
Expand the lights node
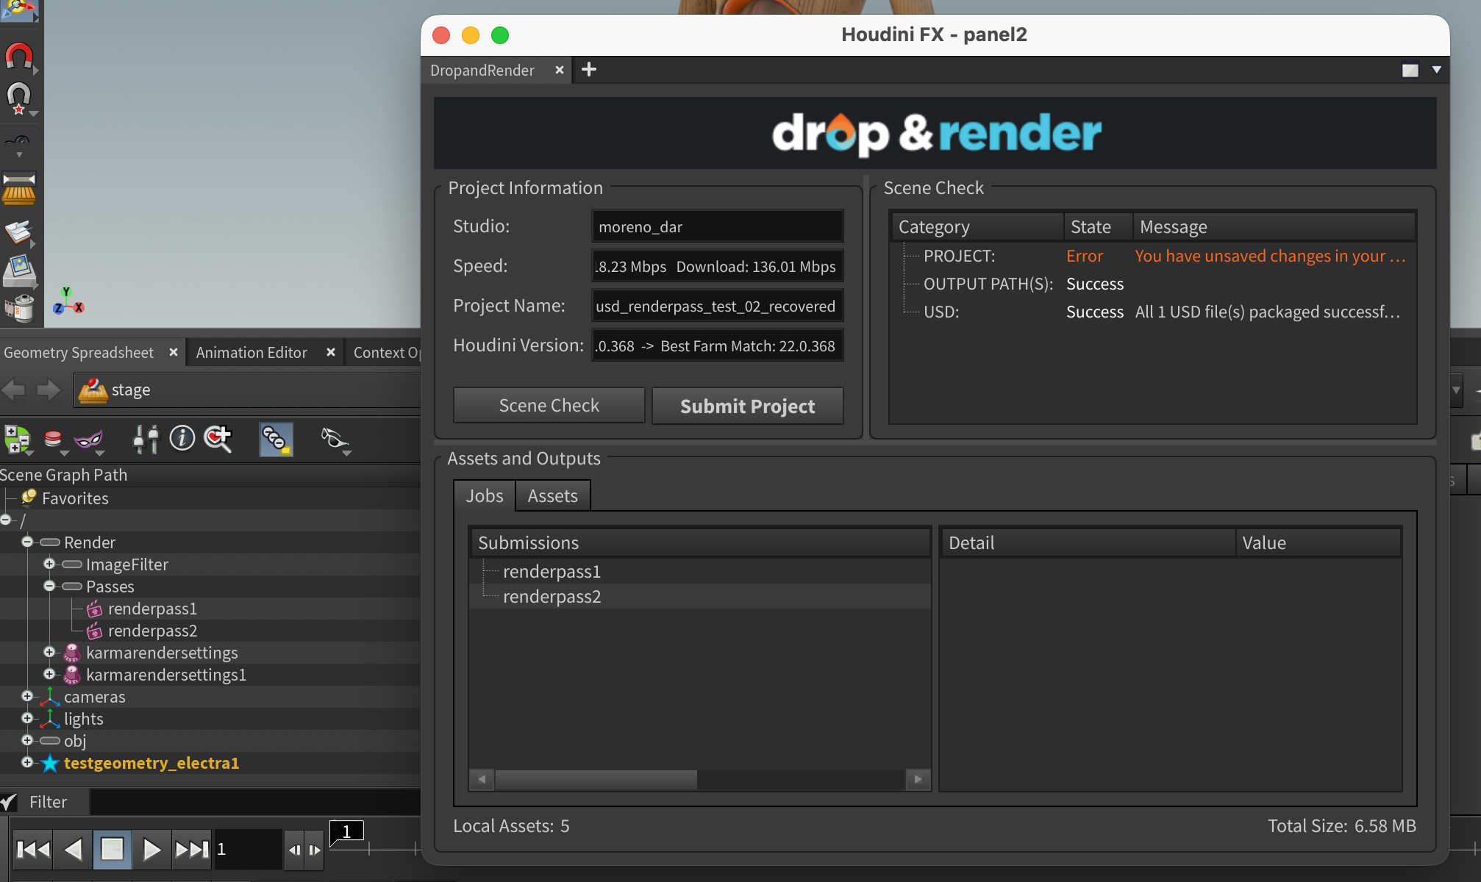coord(27,718)
